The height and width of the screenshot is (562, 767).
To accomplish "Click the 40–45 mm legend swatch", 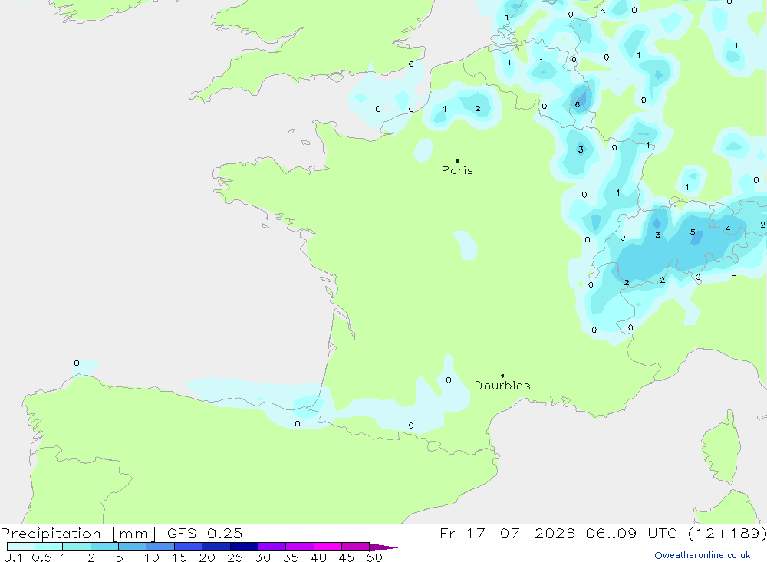I will (x=328, y=547).
